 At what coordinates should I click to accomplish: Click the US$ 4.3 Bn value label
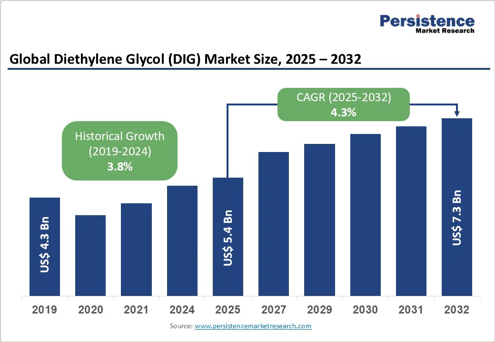pos(45,245)
